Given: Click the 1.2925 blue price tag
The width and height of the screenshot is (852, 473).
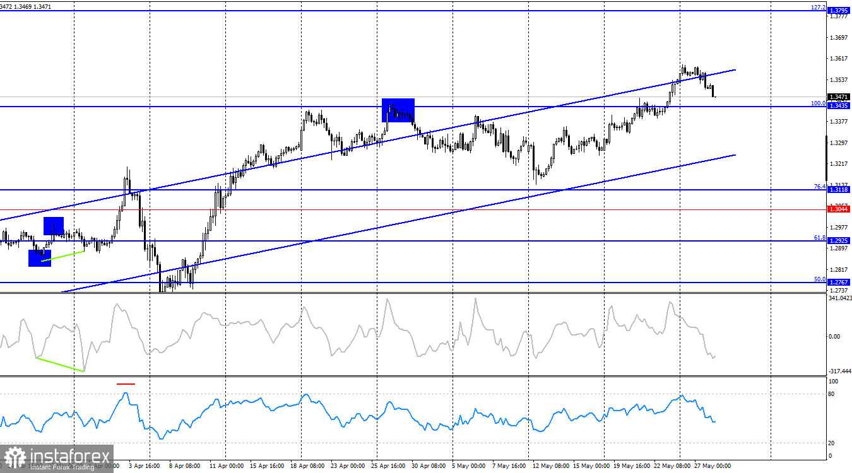Looking at the screenshot, I should point(839,241).
